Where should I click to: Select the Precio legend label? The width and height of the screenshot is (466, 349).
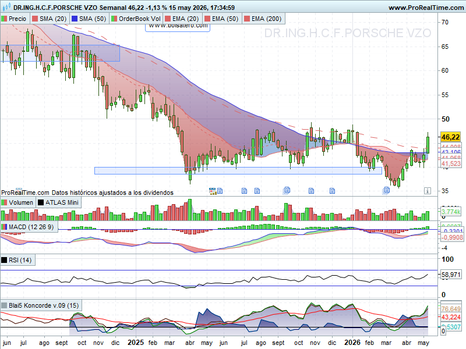(15, 19)
